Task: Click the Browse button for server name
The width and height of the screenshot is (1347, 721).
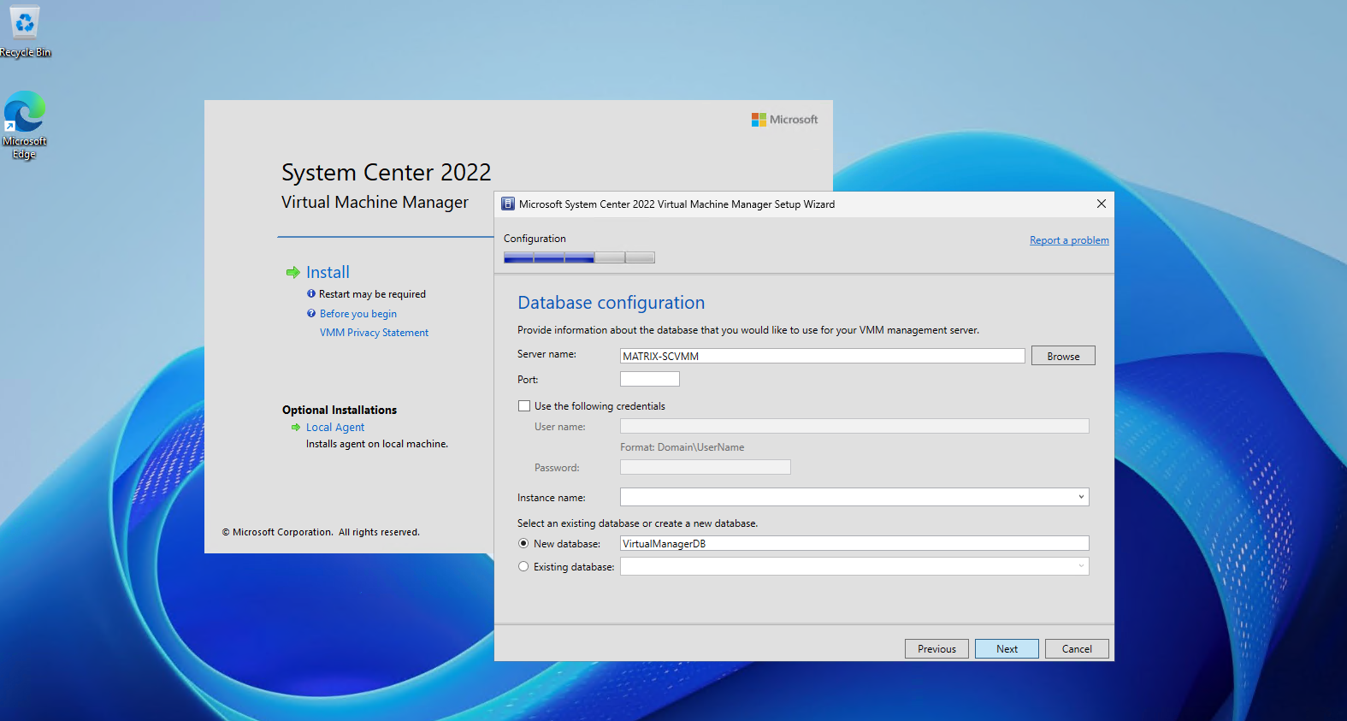Action: pyautogui.click(x=1063, y=356)
